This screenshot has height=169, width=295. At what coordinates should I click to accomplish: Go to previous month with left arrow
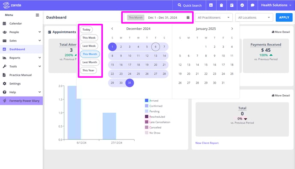[x=112, y=29]
